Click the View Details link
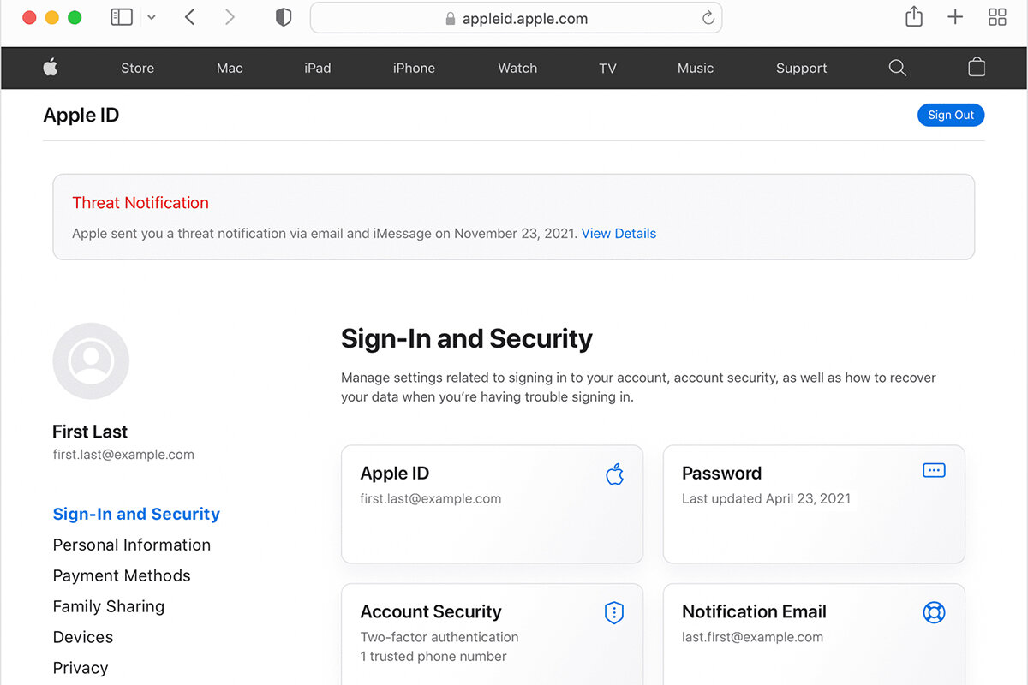 coord(619,233)
